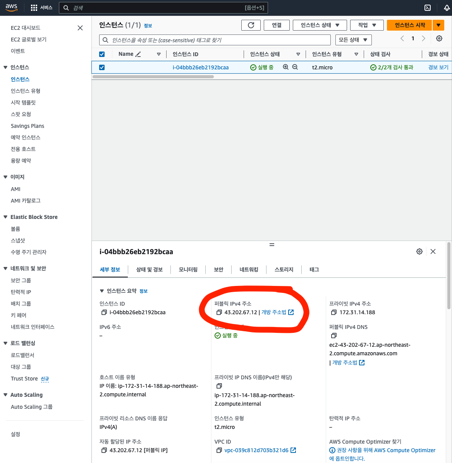Switch to the 네트워킹 tab
The image size is (452, 463).
(x=249, y=270)
